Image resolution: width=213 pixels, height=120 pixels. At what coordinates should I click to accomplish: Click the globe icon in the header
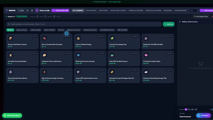click(x=32, y=10)
